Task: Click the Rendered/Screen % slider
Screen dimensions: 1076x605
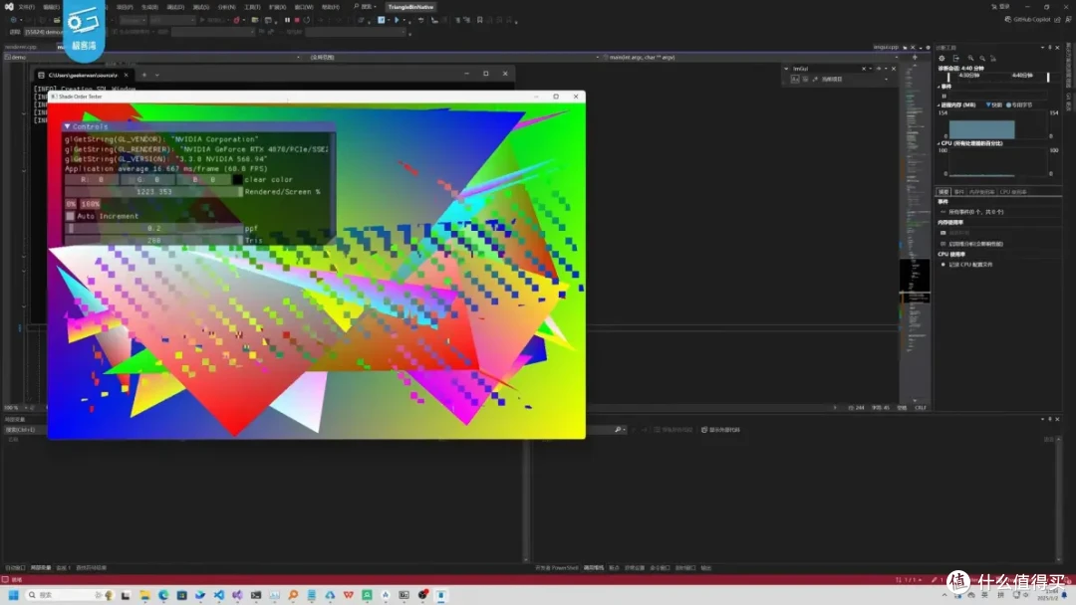Action: [x=153, y=192]
